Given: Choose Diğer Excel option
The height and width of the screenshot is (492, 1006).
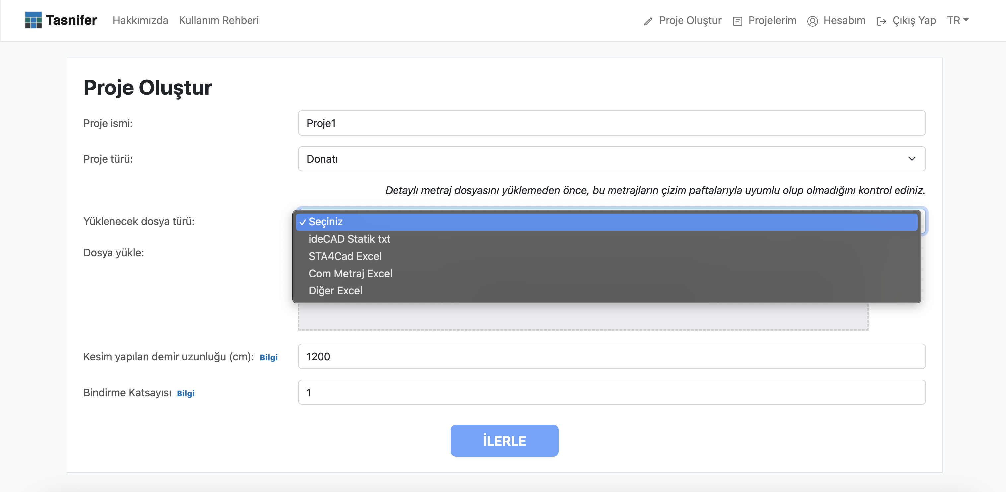Looking at the screenshot, I should point(607,291).
